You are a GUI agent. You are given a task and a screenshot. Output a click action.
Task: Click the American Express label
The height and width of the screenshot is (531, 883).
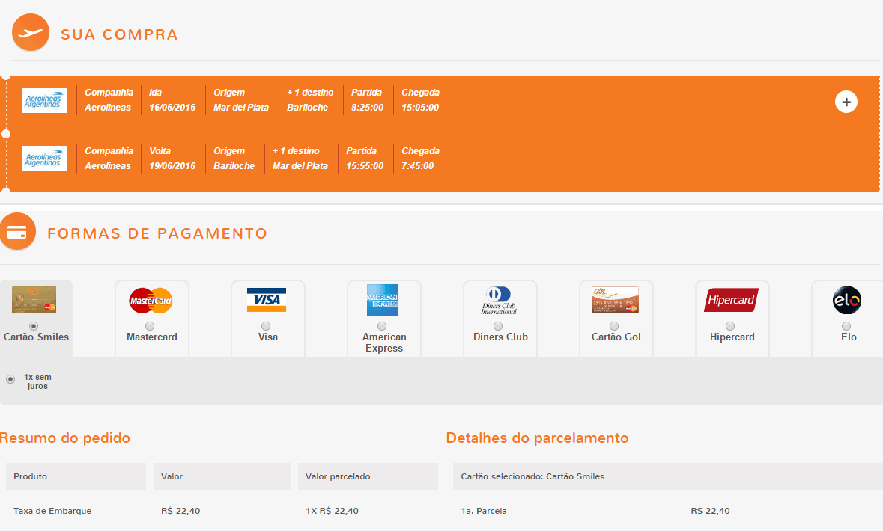(384, 343)
